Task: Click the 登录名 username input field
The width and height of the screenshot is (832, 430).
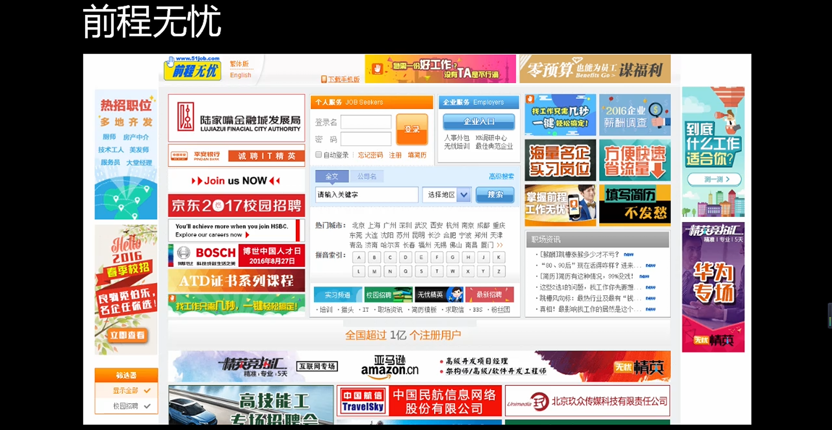Action: (366, 122)
